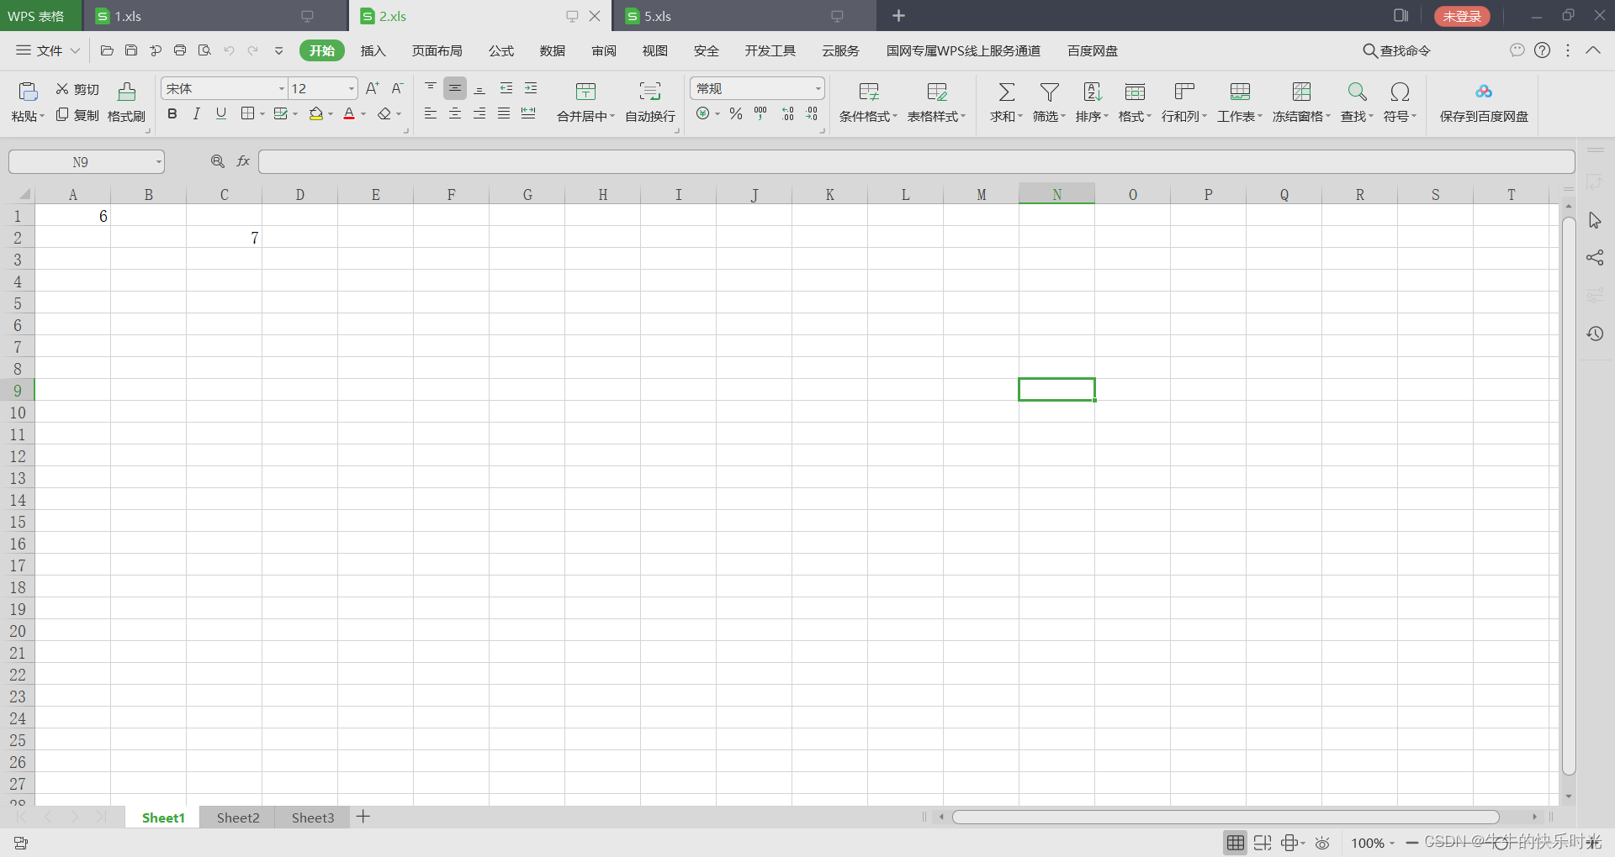The image size is (1615, 857).
Task: Toggle bold formatting
Action: [x=172, y=114]
